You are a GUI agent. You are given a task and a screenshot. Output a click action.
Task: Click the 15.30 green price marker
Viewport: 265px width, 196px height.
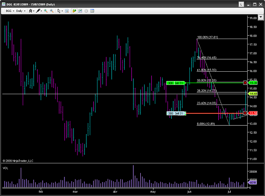[x=253, y=83]
